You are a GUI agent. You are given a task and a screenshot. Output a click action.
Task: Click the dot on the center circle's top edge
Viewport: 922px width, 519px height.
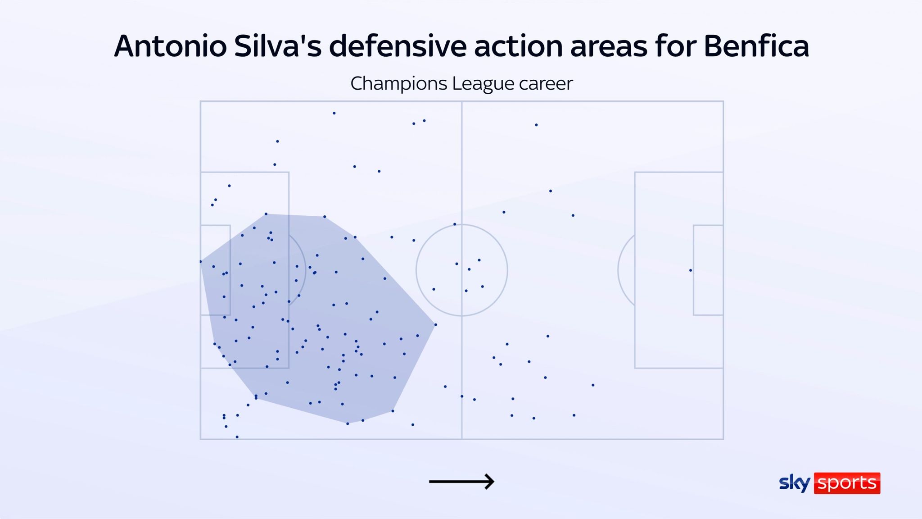(x=455, y=224)
